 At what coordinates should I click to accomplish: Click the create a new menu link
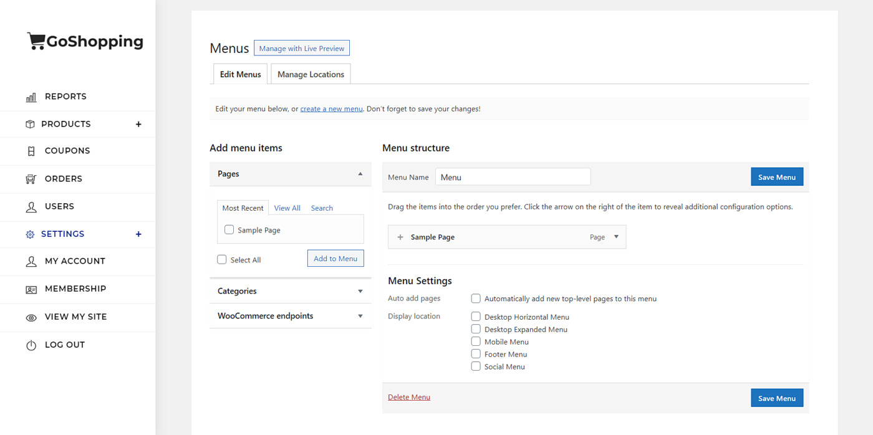click(331, 108)
